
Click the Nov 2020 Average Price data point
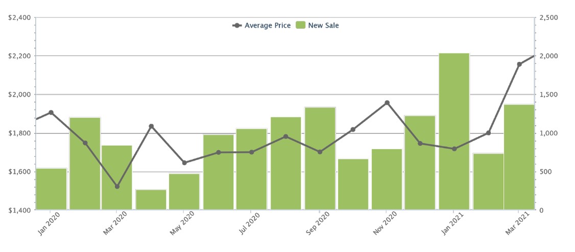click(387, 103)
